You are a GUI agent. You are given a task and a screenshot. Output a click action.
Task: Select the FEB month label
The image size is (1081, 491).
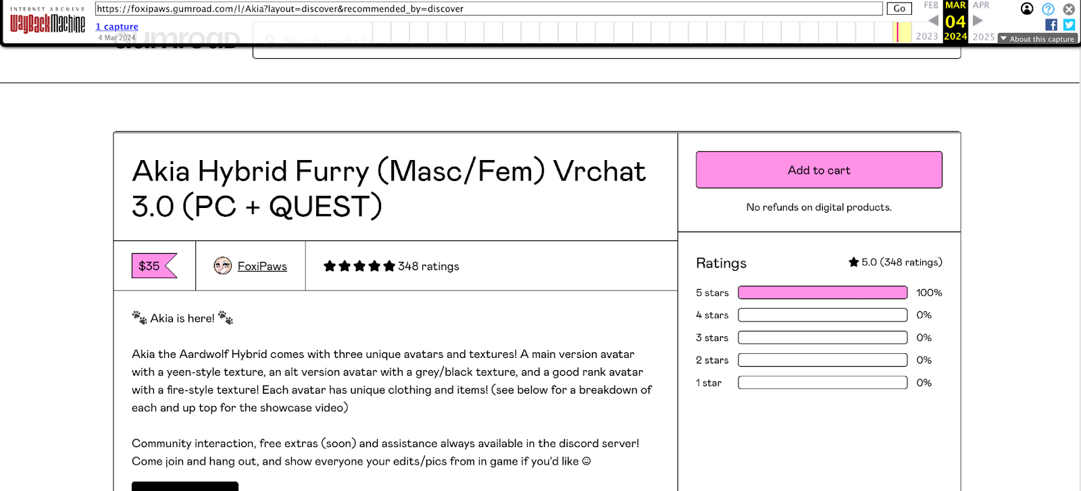pyautogui.click(x=931, y=5)
